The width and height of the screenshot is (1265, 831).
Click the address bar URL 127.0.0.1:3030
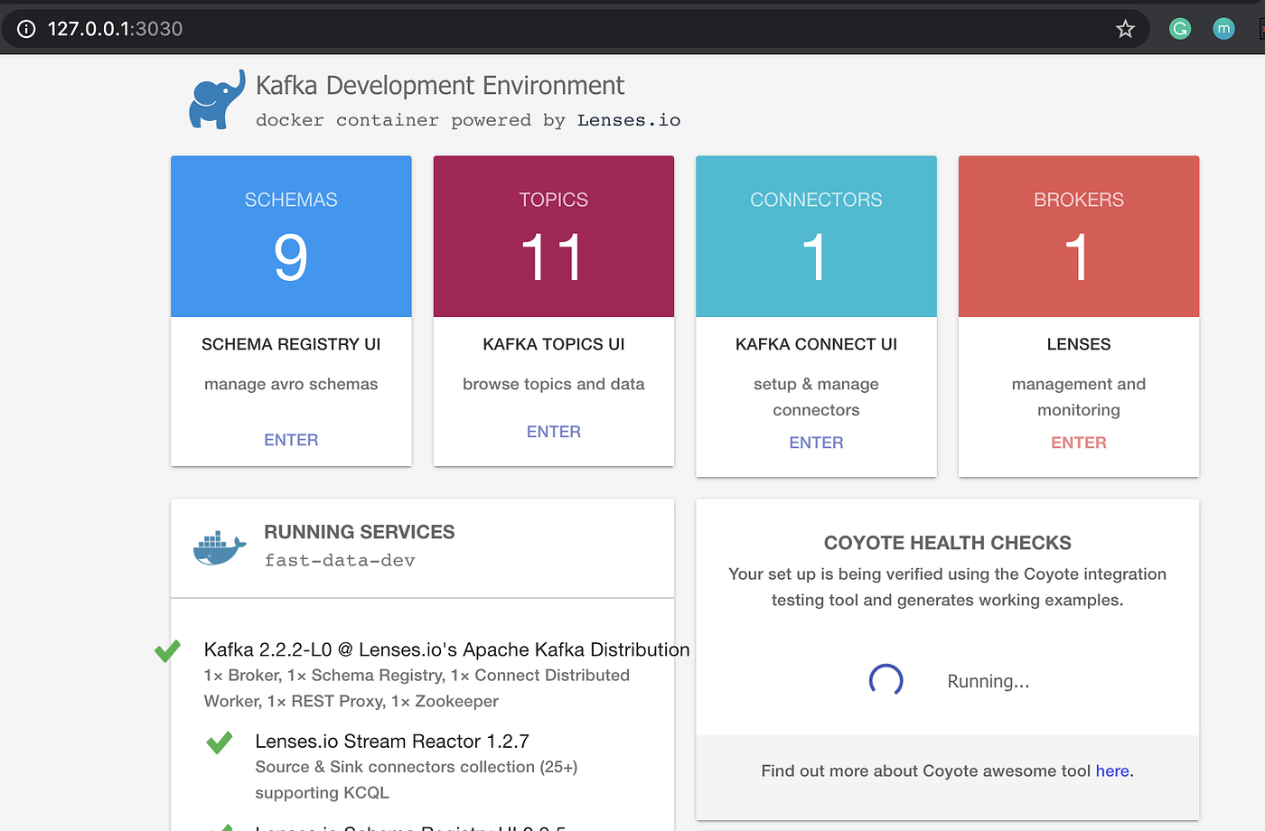coord(115,29)
